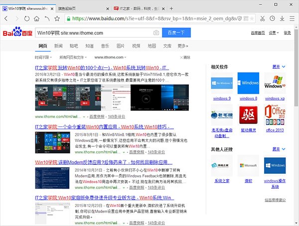Open the 老毛桃 software icon
299x226 pixels.
[x=222, y=115]
